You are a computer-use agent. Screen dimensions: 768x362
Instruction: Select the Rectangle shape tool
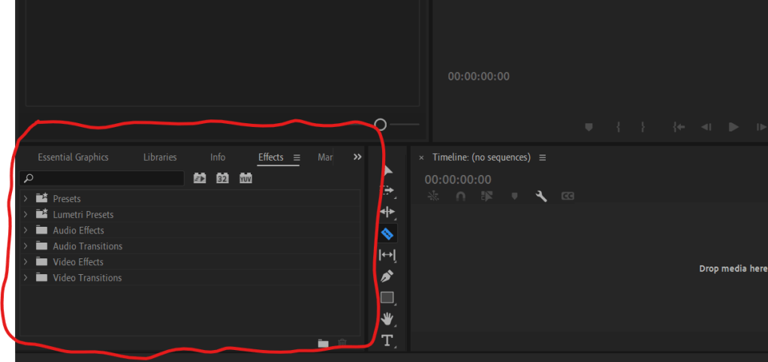point(387,297)
